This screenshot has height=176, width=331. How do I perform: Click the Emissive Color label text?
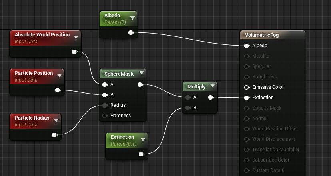pyautogui.click(x=268, y=87)
